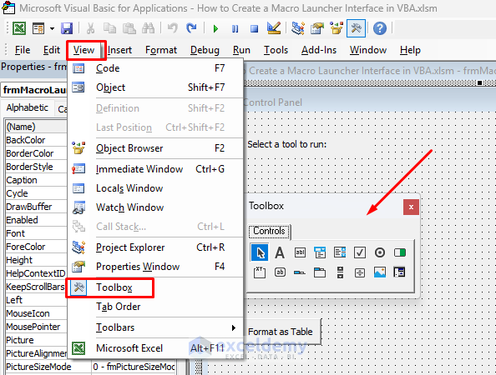Pick the ToggleButton tool
Viewport: 496px width, 375px height.
(399, 252)
